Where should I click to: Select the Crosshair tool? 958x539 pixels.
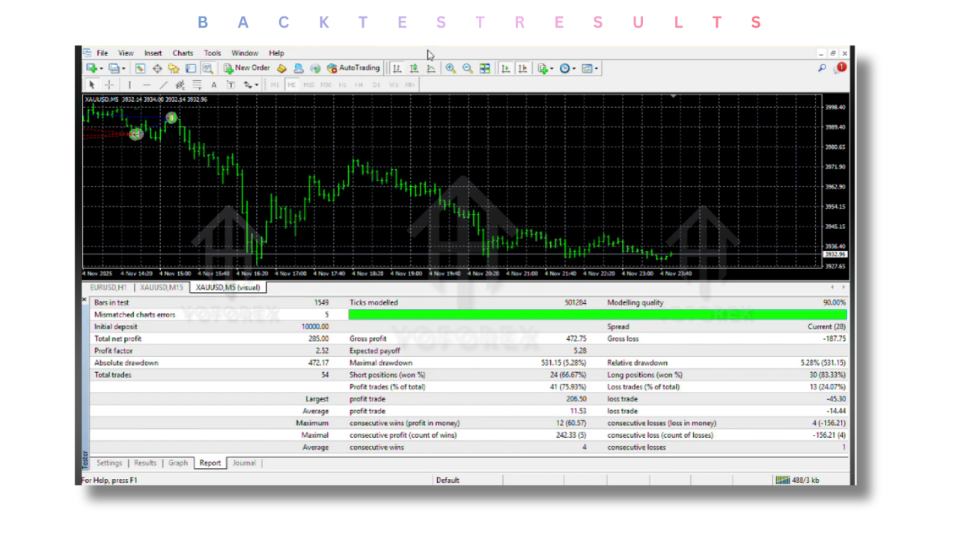(x=109, y=85)
